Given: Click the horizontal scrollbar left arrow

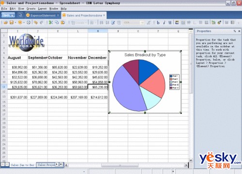Looking at the screenshot, I should point(66,165).
